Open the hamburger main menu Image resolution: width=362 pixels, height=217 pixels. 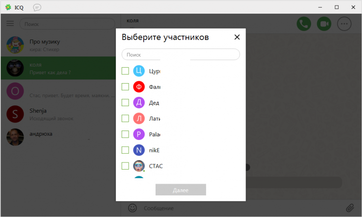coord(10,23)
